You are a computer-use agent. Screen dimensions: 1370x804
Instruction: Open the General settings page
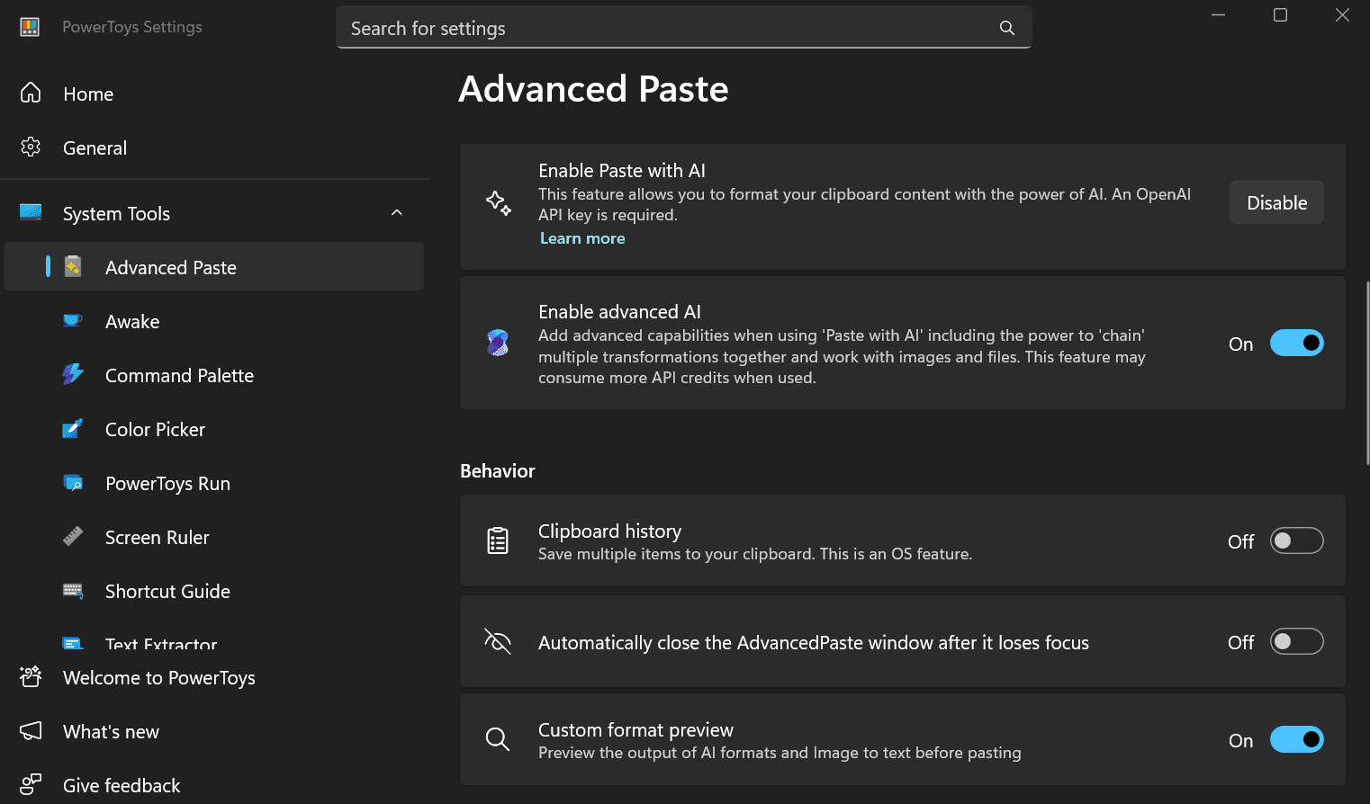[95, 148]
